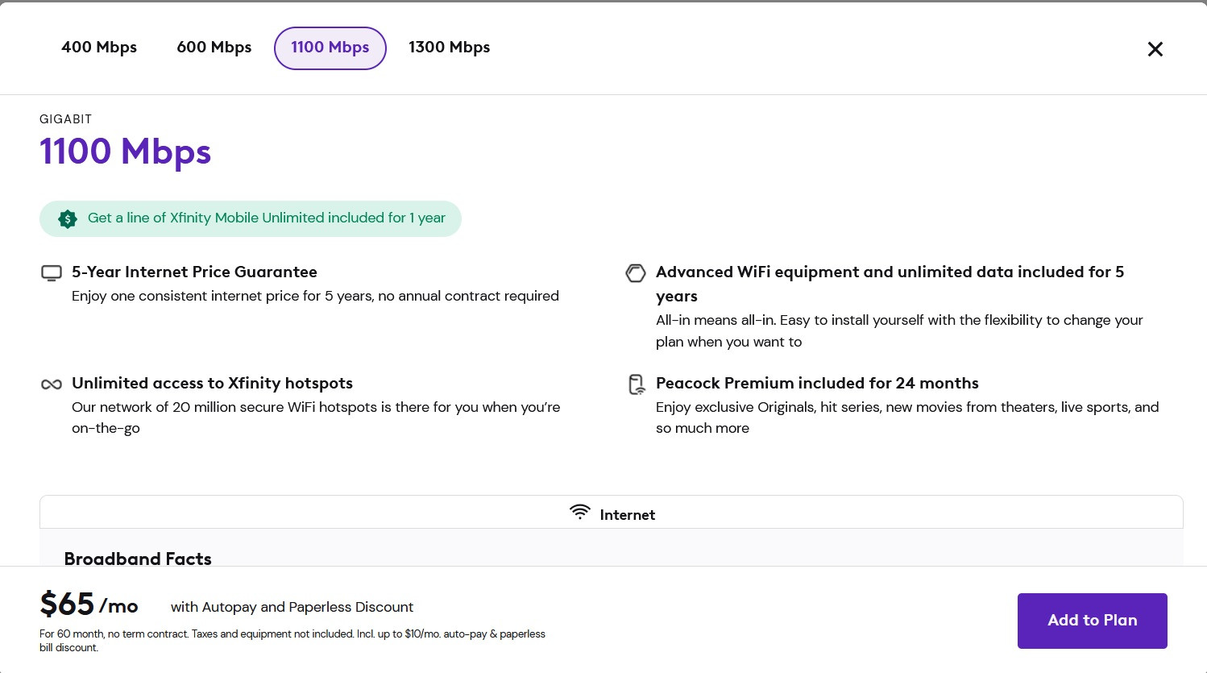The image size is (1207, 673).
Task: Click the Unlimited access to Xfinity hotspots heading
Action: 212,383
